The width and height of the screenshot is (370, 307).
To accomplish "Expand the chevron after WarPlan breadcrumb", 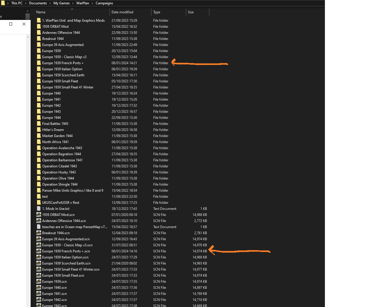I will [92, 3].
